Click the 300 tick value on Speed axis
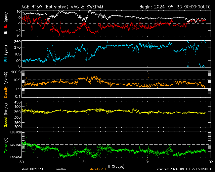The width and height of the screenshot is (215, 172). point(17,117)
